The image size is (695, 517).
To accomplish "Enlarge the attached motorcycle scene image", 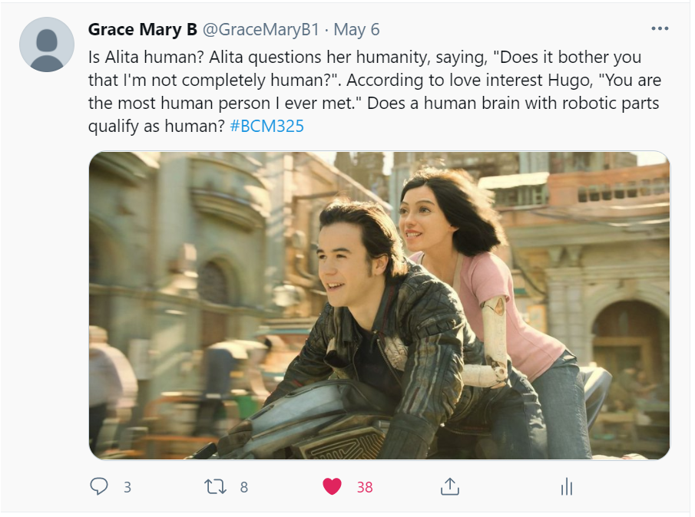I will 379,305.
